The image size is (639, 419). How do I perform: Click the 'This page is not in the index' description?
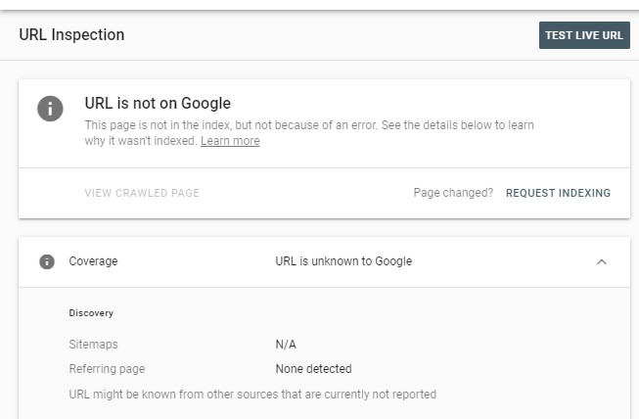click(309, 133)
